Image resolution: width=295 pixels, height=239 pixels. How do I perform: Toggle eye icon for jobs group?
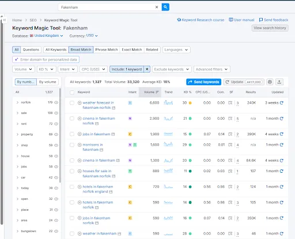pyautogui.click(x=56, y=166)
